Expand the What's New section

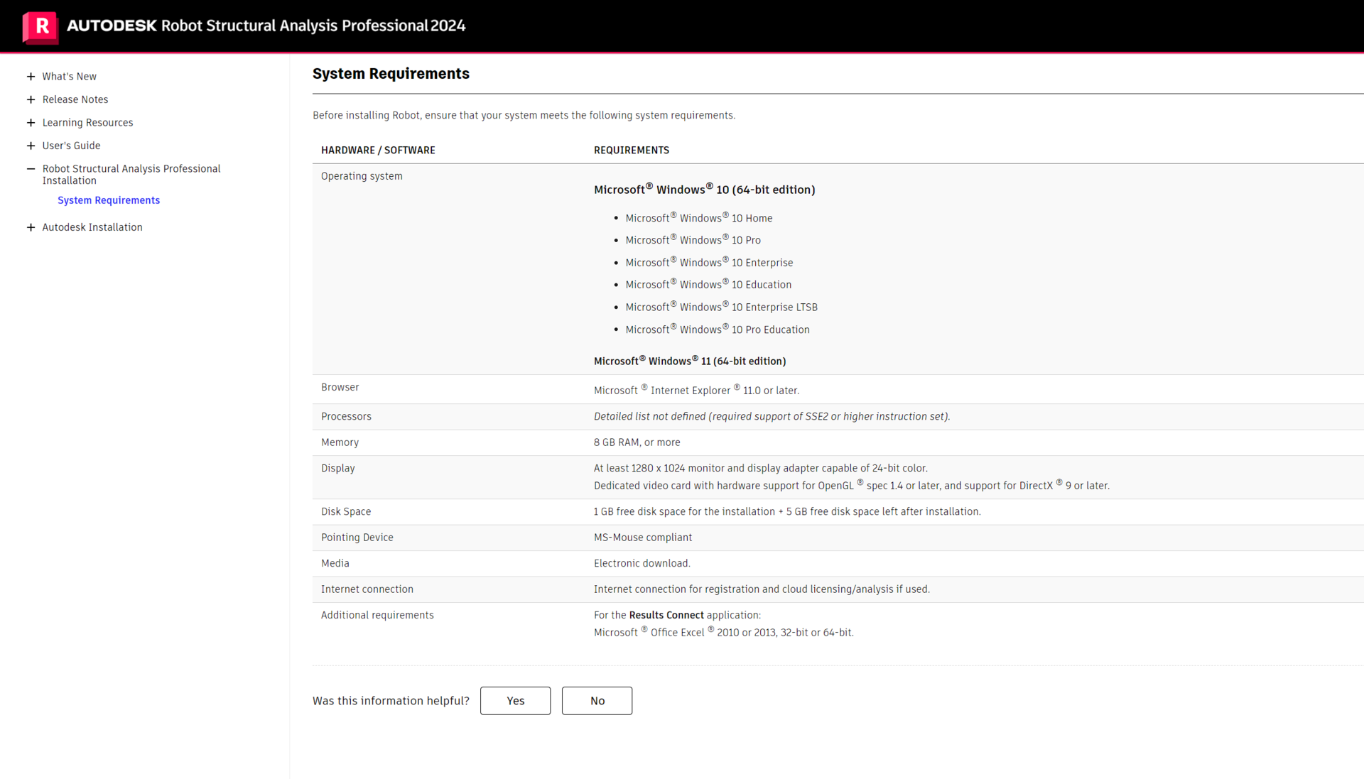(x=31, y=77)
